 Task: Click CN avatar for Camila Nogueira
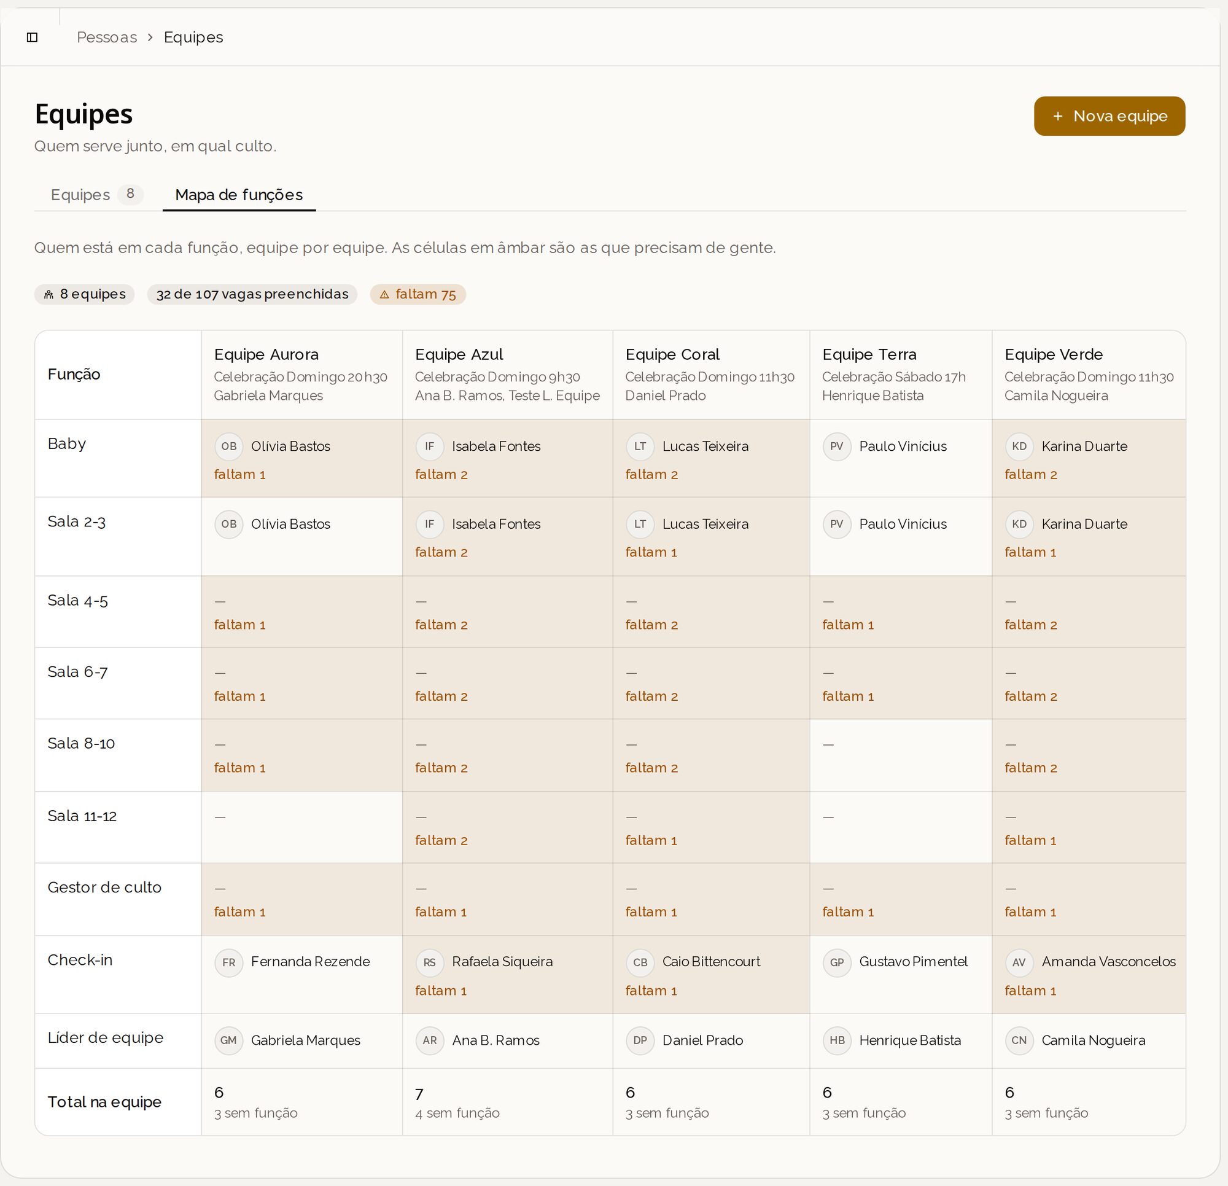point(1019,1040)
